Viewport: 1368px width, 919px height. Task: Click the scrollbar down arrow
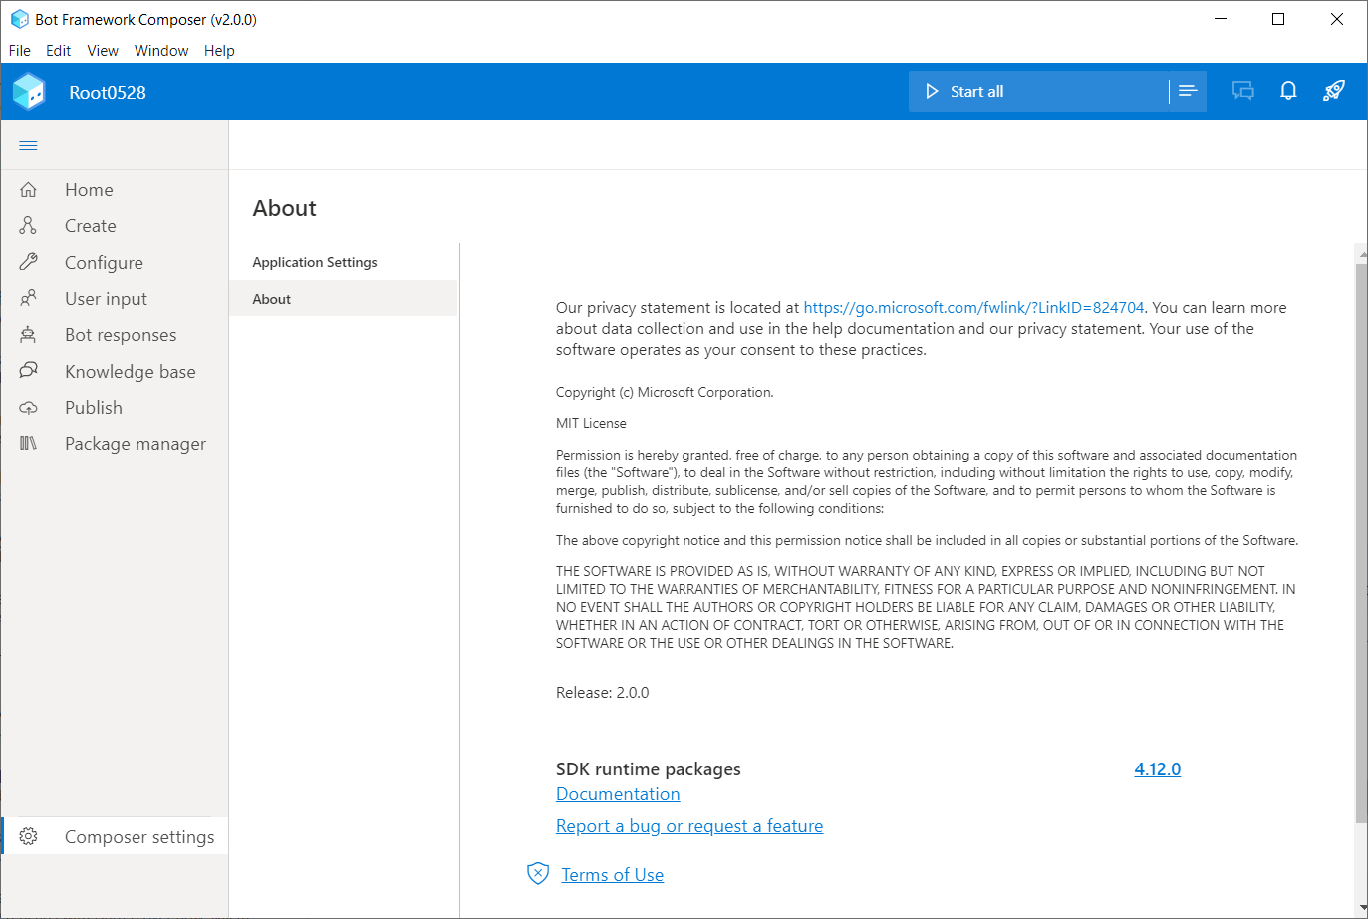1361,908
